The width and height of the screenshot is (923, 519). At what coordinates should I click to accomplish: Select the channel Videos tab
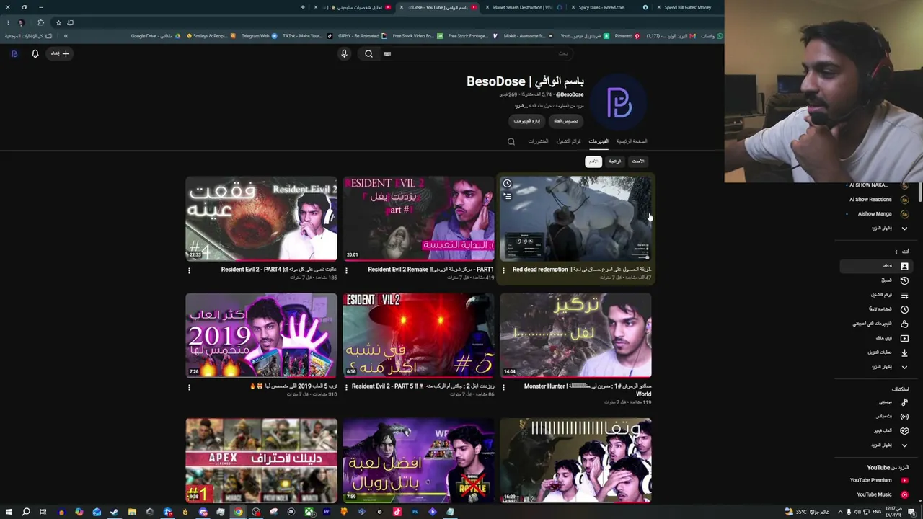(x=599, y=141)
